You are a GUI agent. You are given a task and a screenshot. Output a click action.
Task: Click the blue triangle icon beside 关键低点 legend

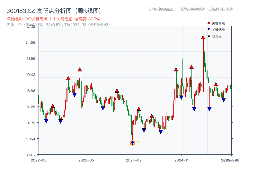pos(209,29)
